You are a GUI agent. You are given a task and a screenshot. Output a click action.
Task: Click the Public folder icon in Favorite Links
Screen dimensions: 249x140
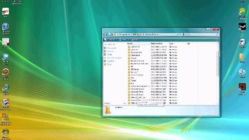click(x=105, y=64)
